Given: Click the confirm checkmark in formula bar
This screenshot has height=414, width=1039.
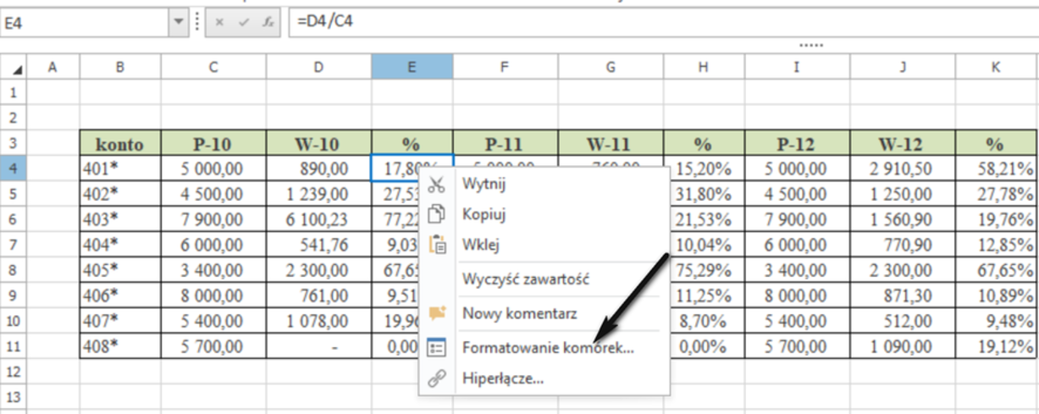Looking at the screenshot, I should coord(243,22).
